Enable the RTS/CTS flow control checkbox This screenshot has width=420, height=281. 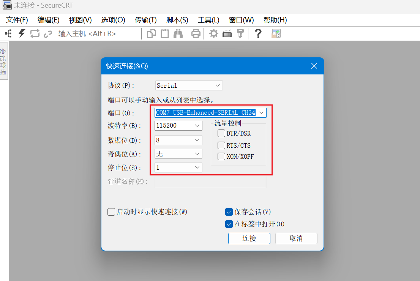pos(221,145)
